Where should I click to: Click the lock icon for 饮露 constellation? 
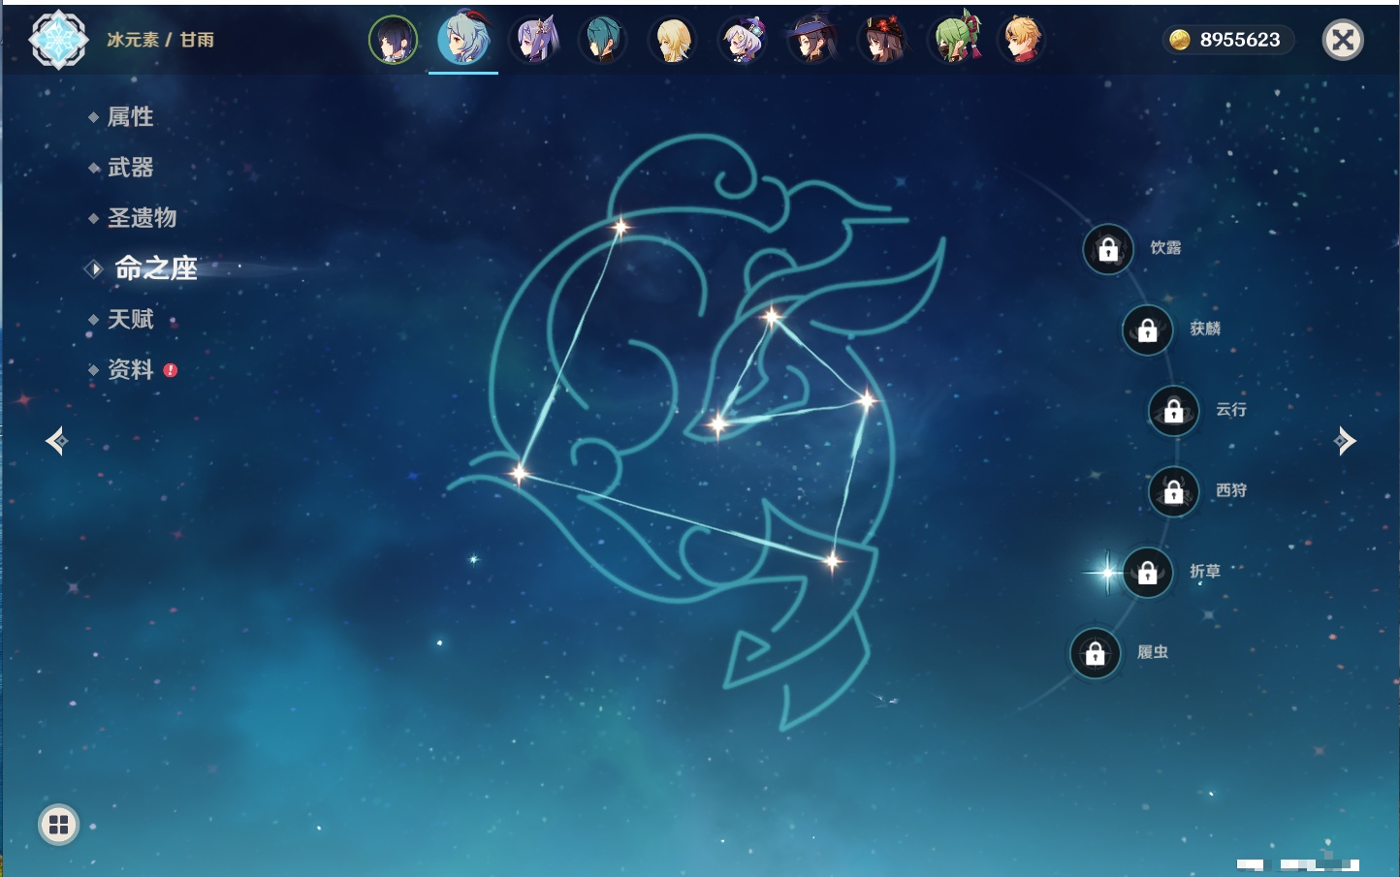(x=1108, y=249)
